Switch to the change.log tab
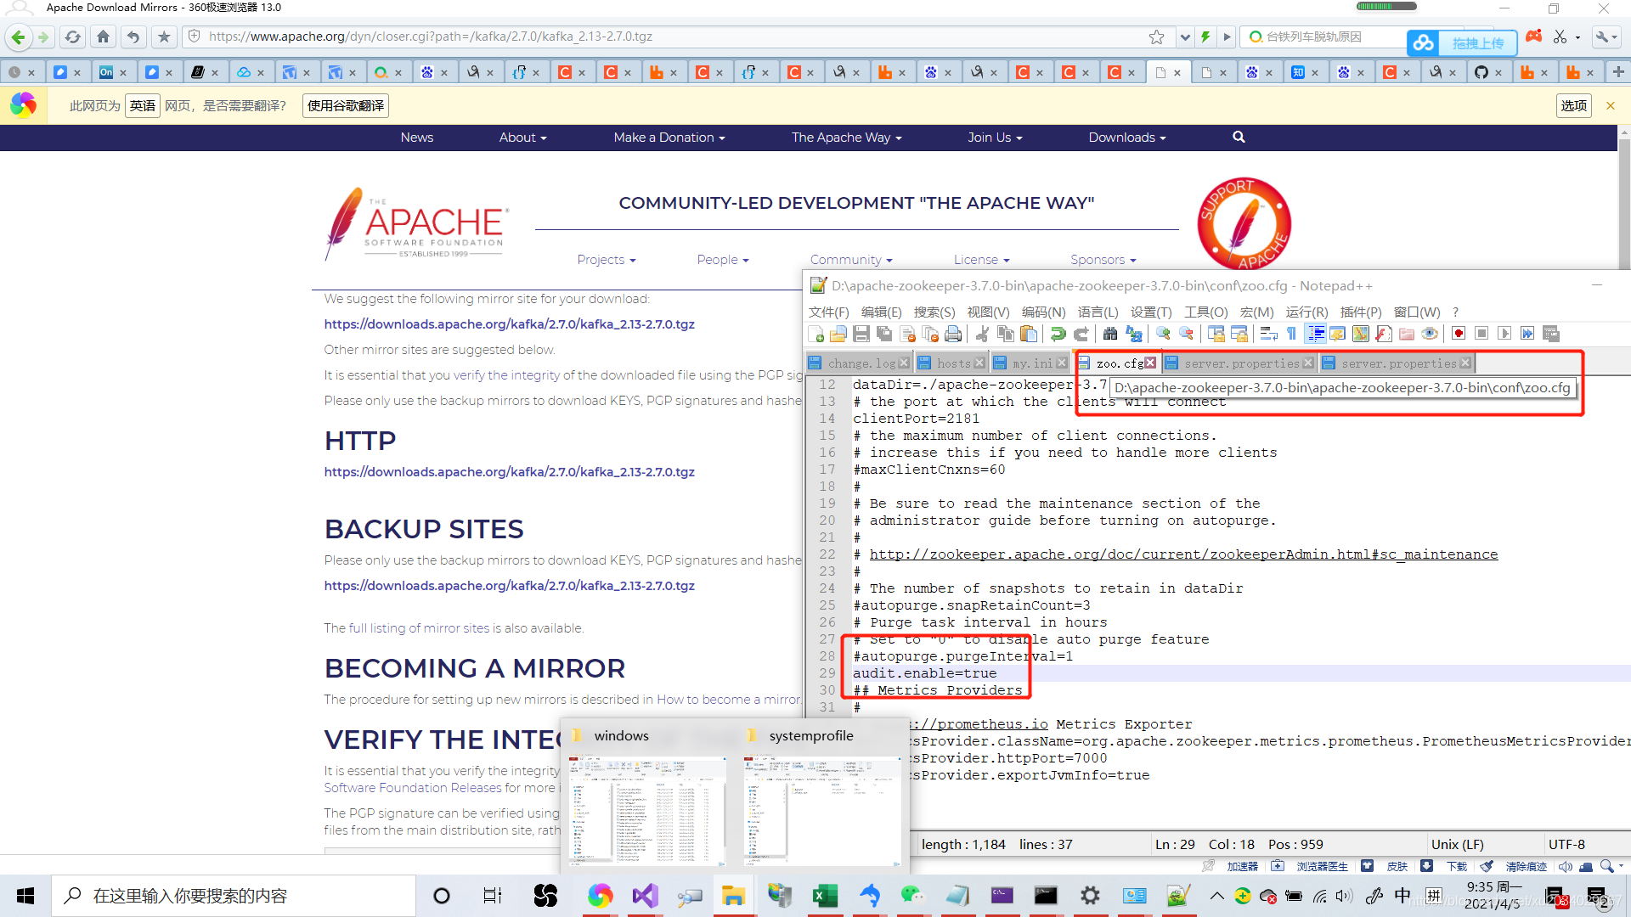 [x=860, y=363]
